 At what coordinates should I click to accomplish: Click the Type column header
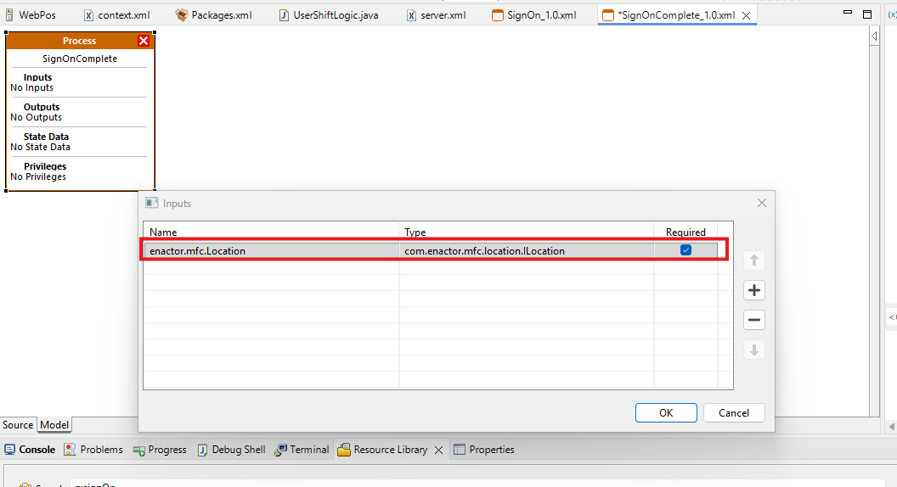[x=527, y=232]
